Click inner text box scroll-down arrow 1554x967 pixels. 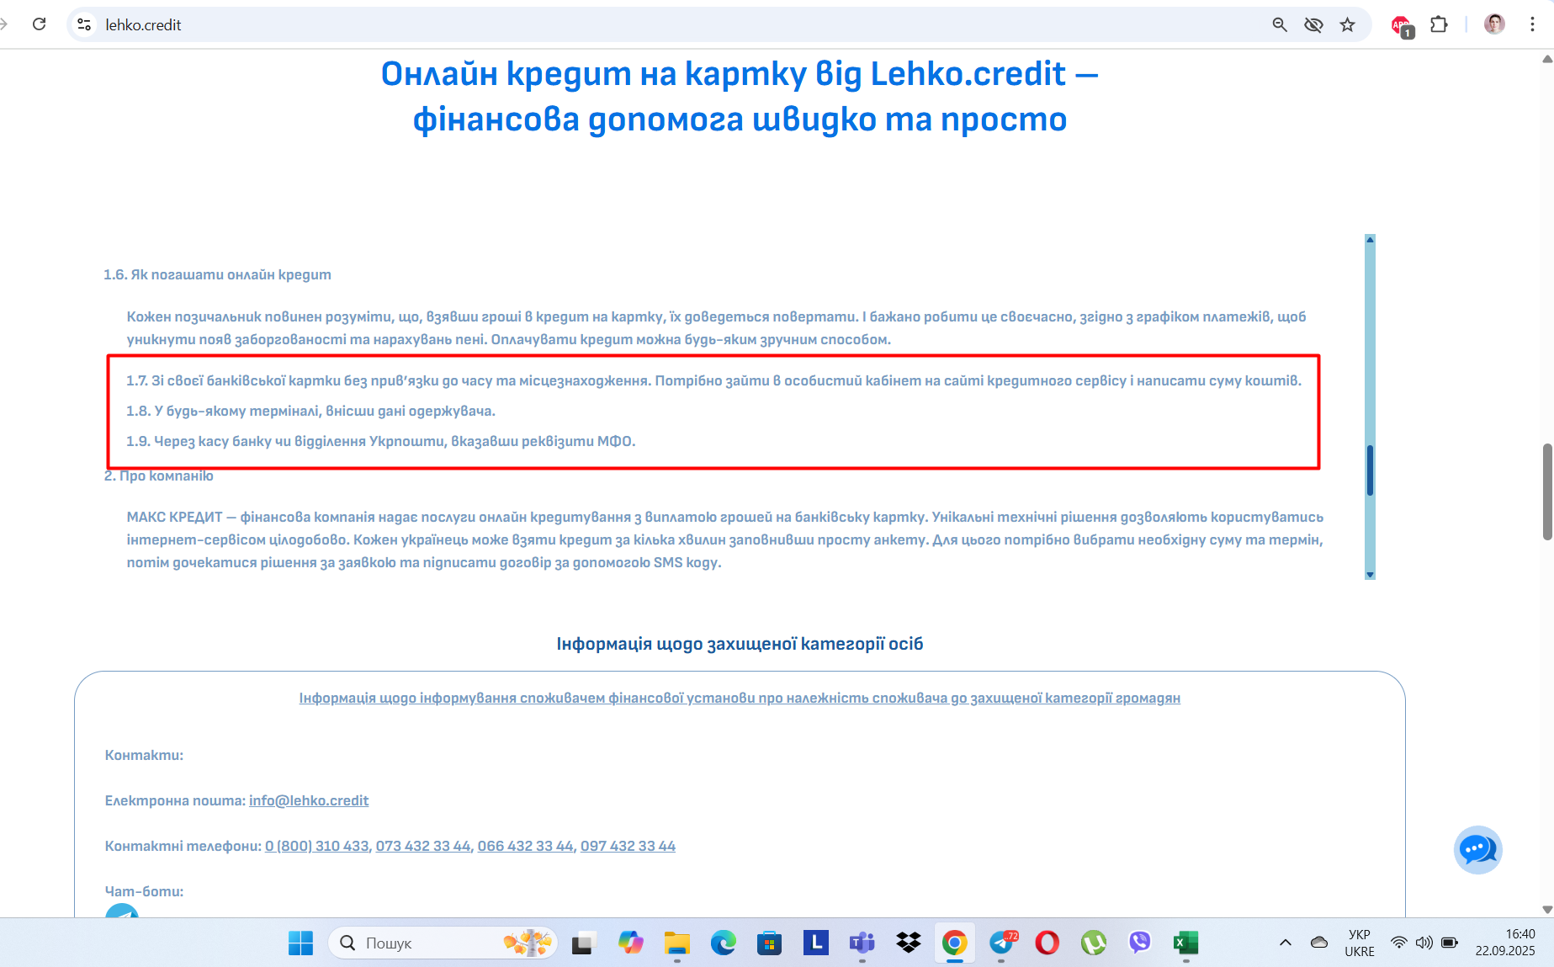coord(1370,575)
